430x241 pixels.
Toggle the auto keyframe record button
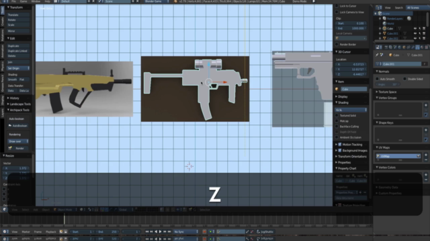204,232
